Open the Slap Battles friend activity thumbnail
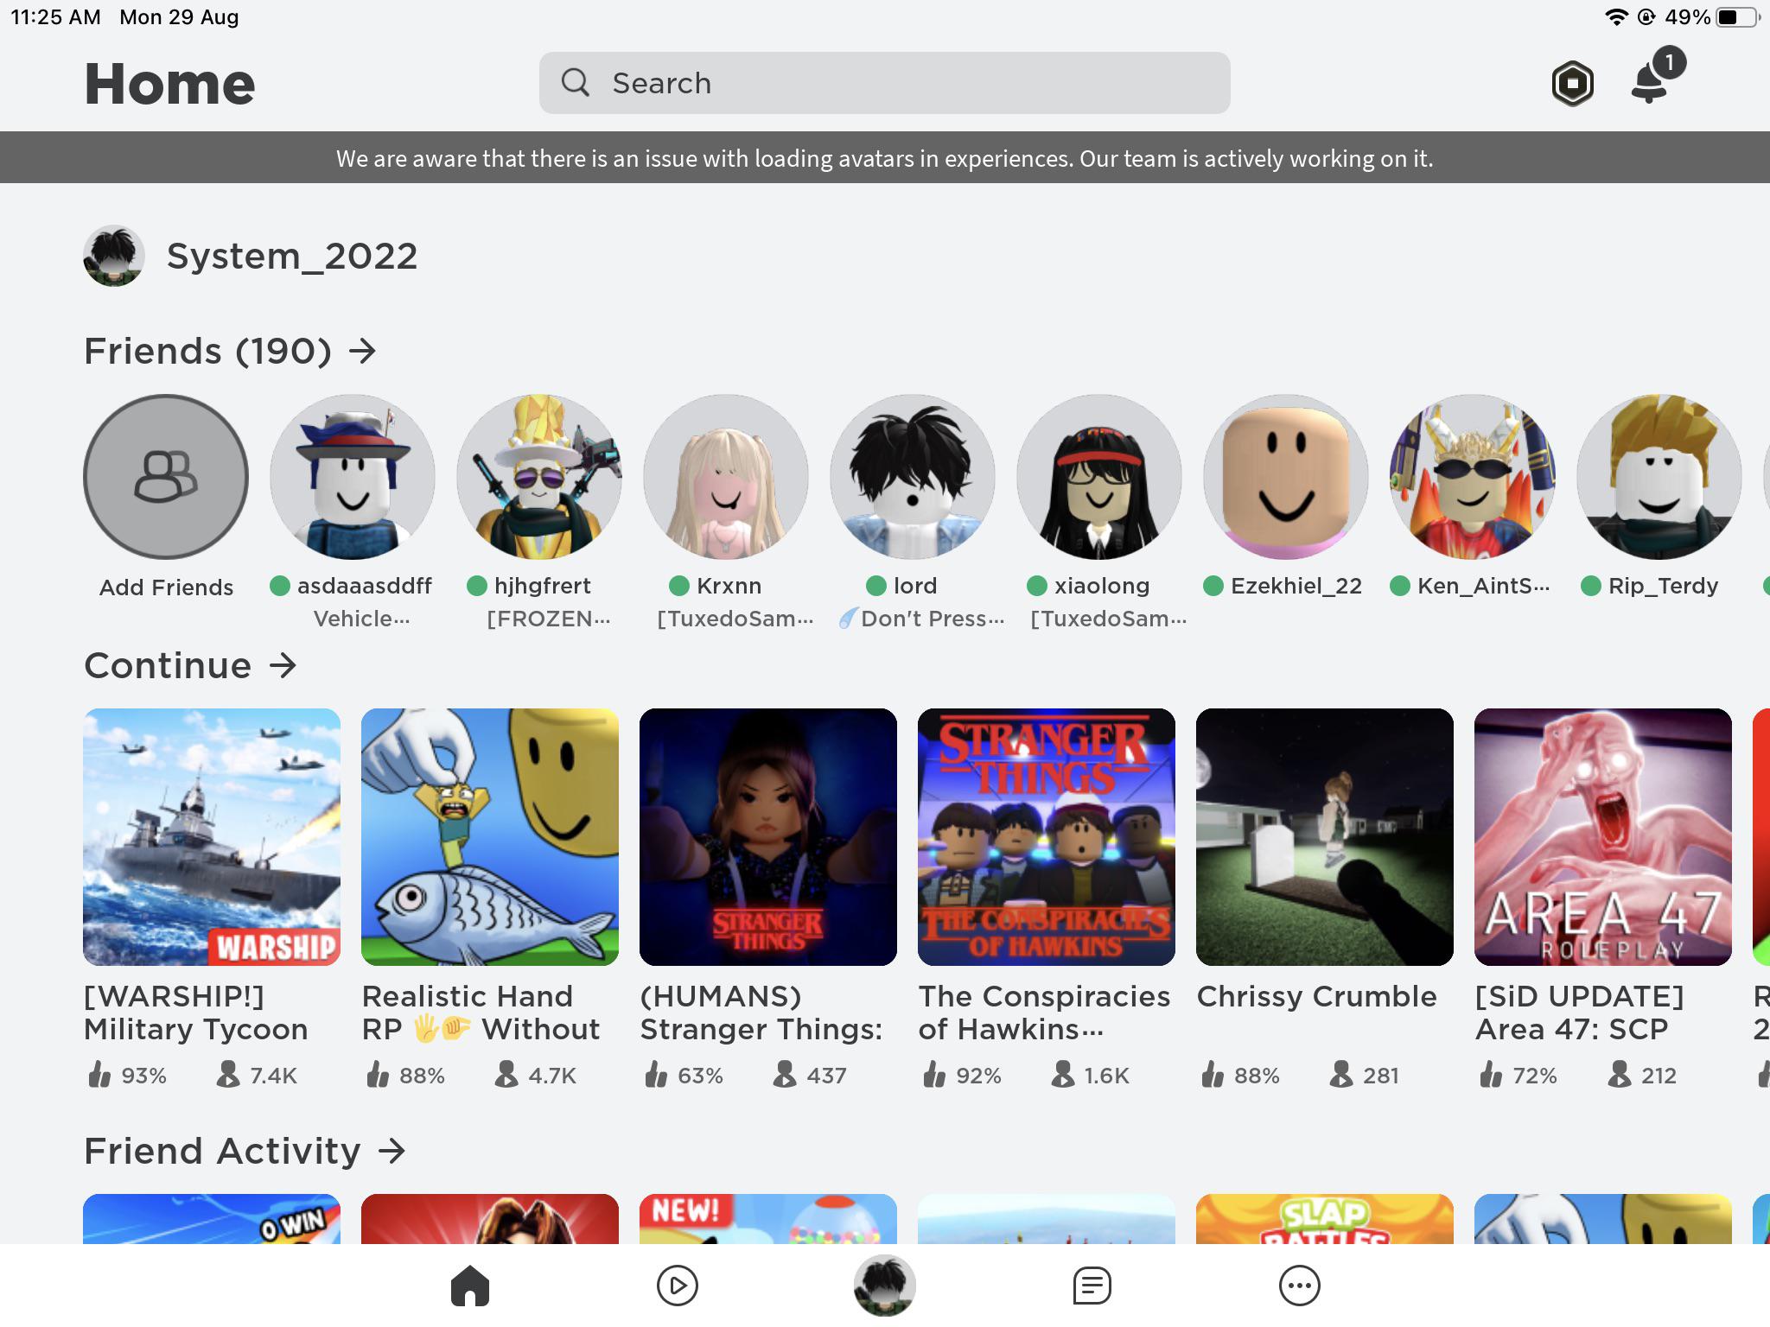1770x1327 pixels. click(1325, 1219)
